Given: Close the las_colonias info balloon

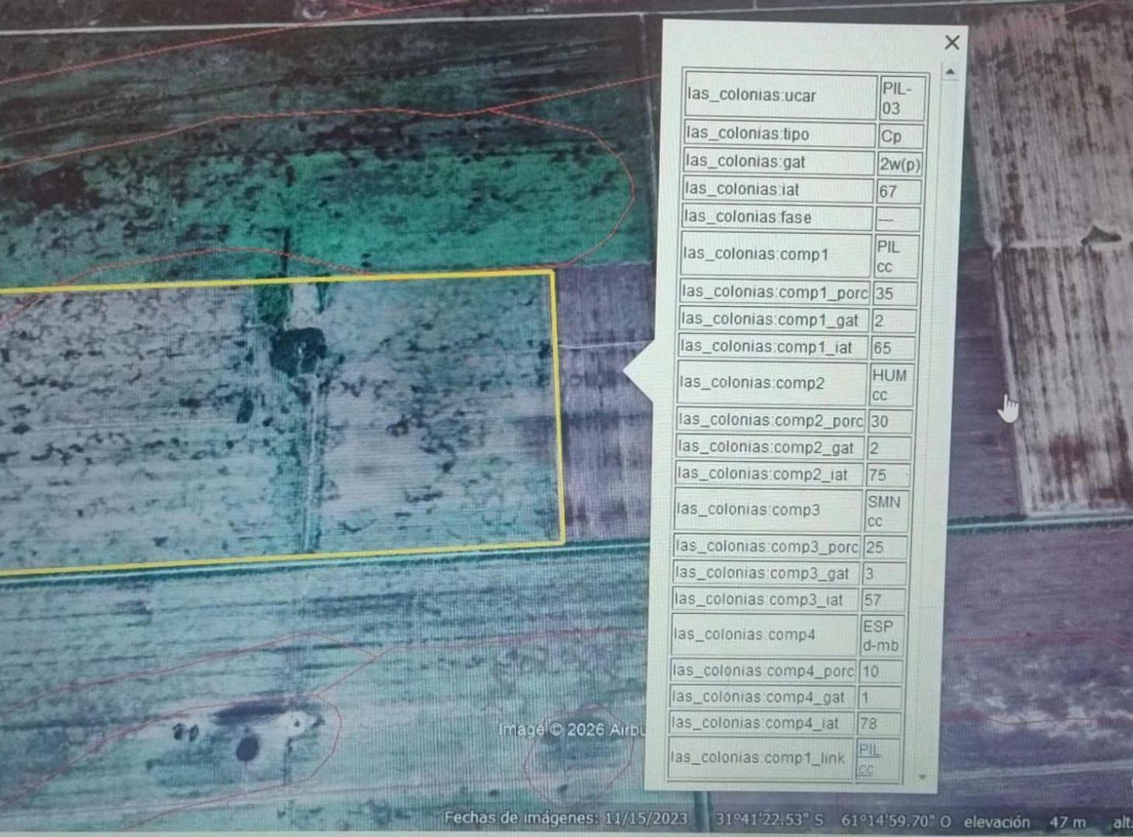Looking at the screenshot, I should tap(952, 43).
